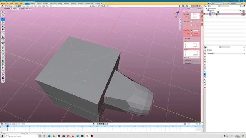Open the Keying popover in timeline

point(13,124)
